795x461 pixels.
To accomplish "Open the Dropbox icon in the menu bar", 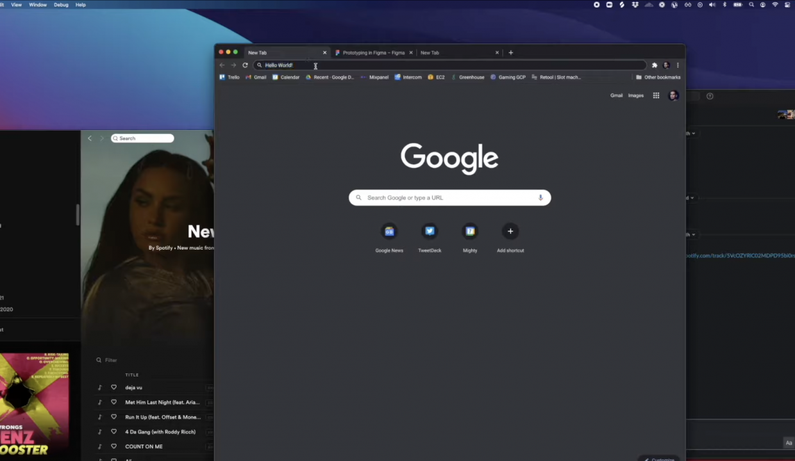I will 635,4.
